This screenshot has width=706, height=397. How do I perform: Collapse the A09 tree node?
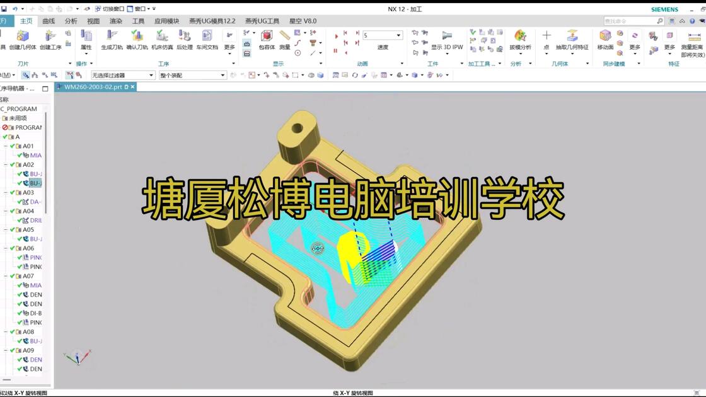coord(6,350)
